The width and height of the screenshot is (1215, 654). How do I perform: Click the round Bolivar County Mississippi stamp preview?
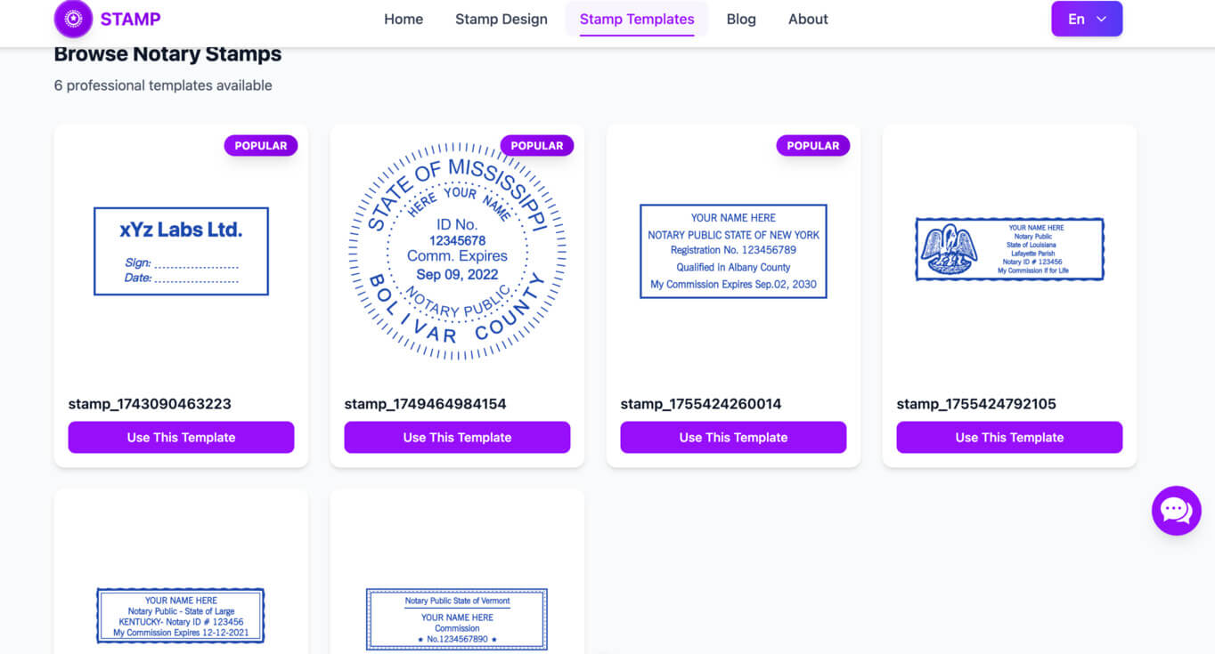click(x=457, y=250)
